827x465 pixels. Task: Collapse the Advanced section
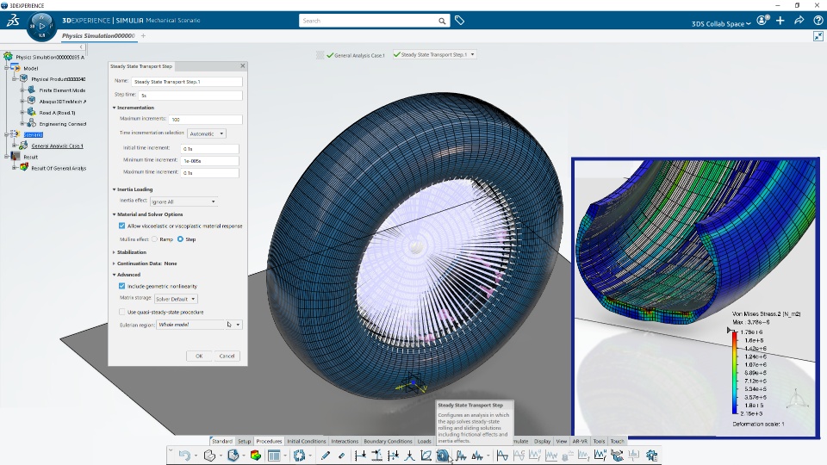(114, 275)
